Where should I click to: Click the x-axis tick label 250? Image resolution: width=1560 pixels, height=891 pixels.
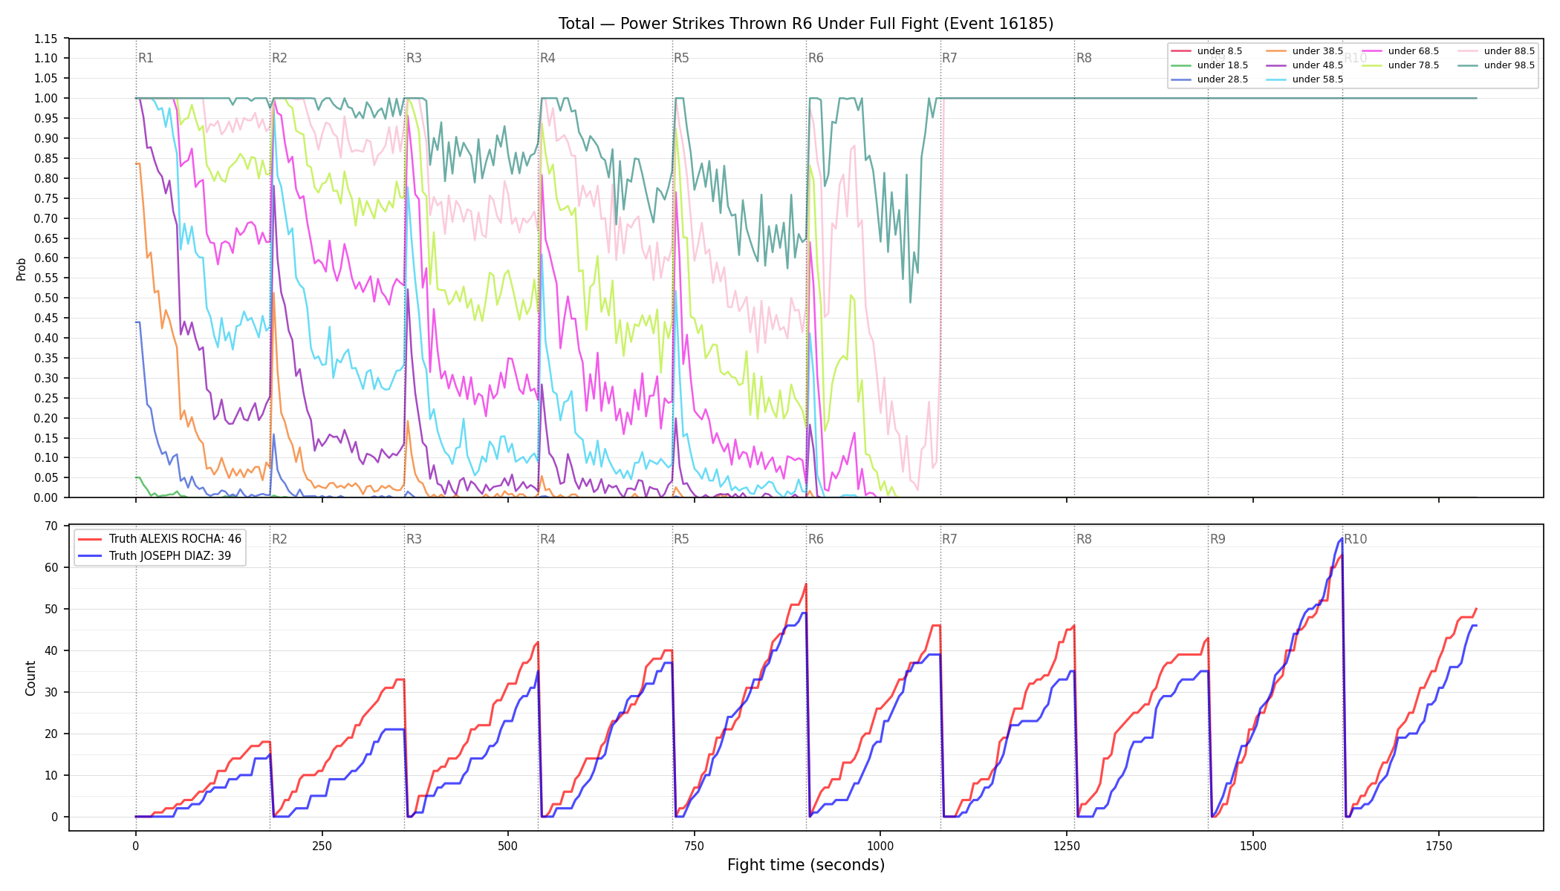pyautogui.click(x=322, y=846)
